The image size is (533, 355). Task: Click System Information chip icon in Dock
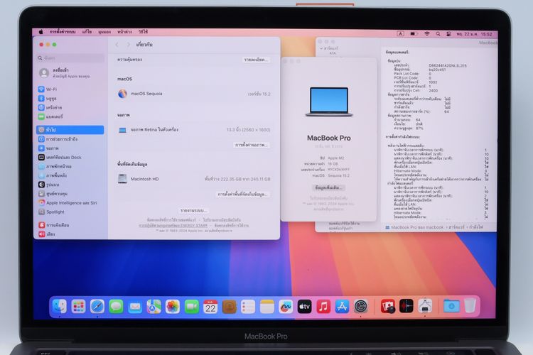[425, 306]
